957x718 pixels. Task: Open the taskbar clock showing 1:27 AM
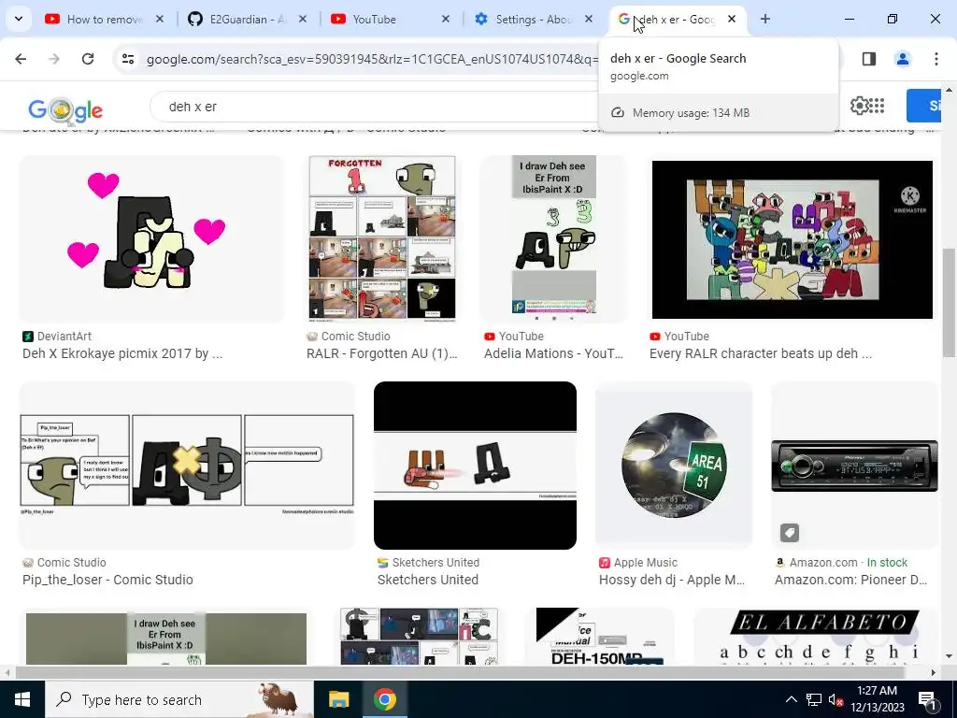(877, 699)
